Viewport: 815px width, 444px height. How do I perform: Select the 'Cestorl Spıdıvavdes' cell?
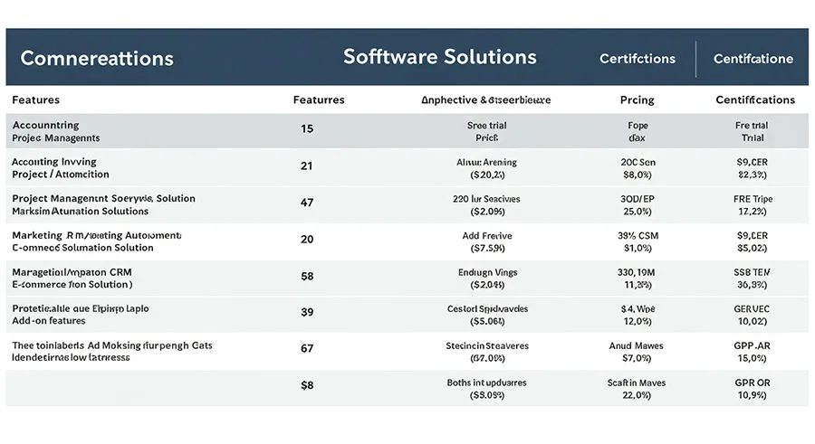tap(487, 309)
